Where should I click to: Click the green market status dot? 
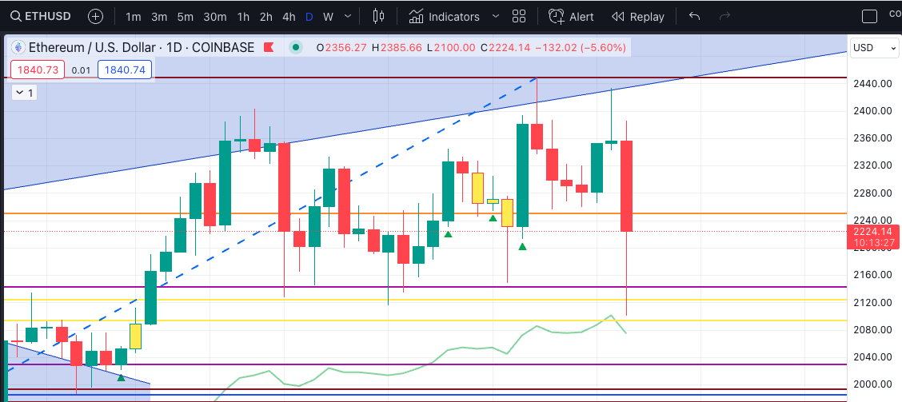[296, 47]
